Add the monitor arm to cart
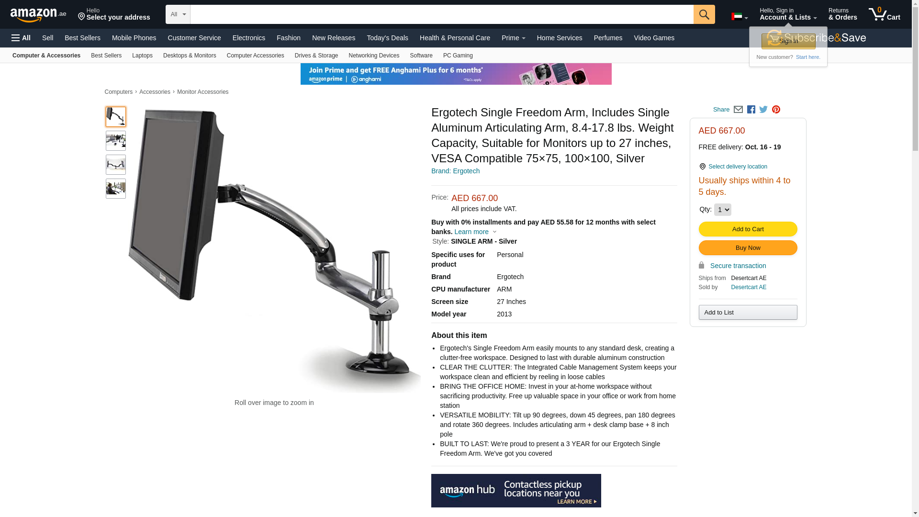919x517 pixels. click(748, 229)
